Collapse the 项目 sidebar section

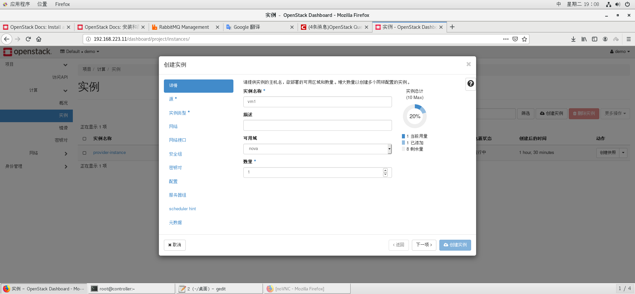[36, 65]
